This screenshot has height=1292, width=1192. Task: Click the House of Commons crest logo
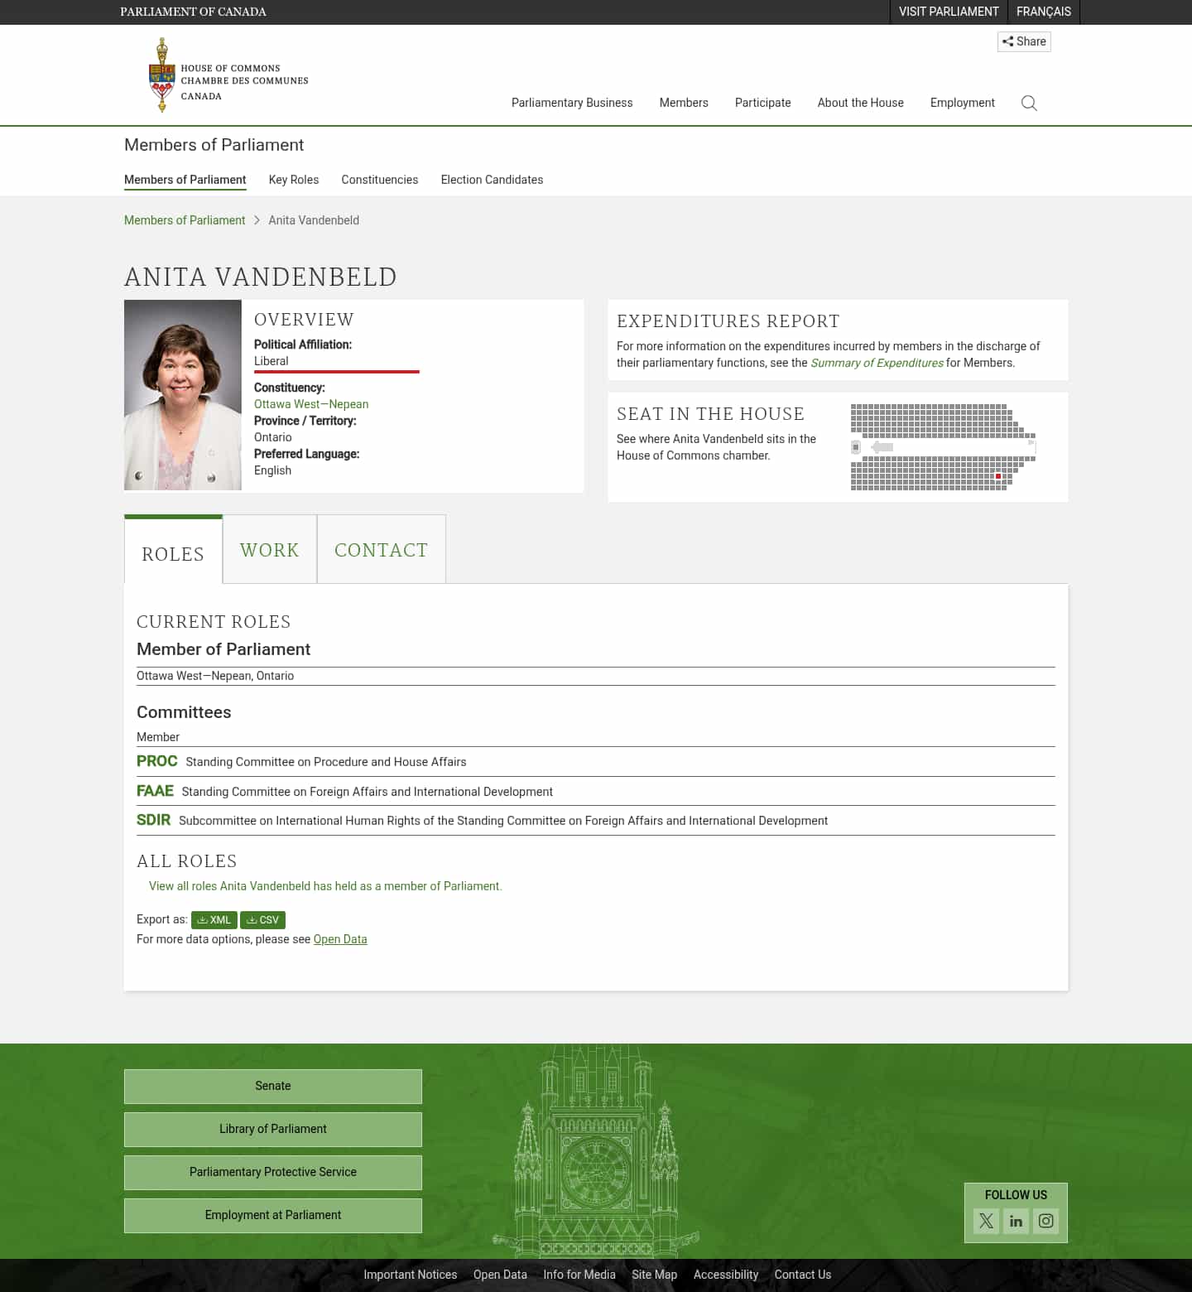(x=228, y=75)
